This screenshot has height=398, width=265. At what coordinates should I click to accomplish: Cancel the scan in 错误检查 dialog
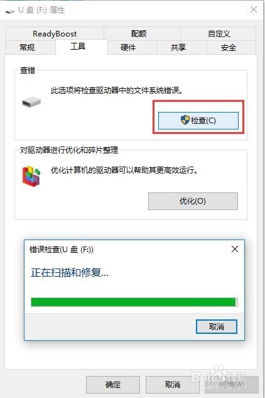[217, 326]
